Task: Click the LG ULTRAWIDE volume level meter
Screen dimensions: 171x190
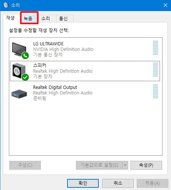Action: [156, 48]
